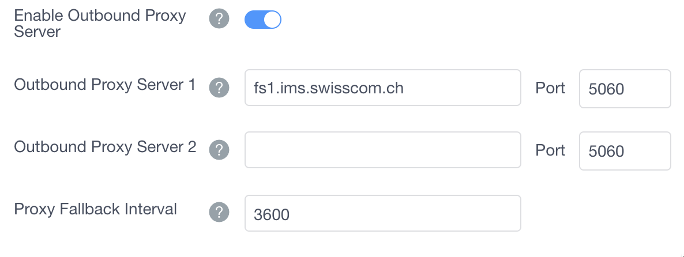684x257 pixels.
Task: Disable the Outbound Proxy Server toggle
Action: [262, 20]
